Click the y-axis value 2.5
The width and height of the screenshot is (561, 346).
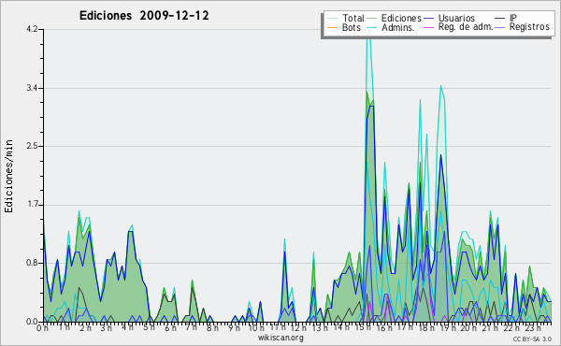coord(32,146)
